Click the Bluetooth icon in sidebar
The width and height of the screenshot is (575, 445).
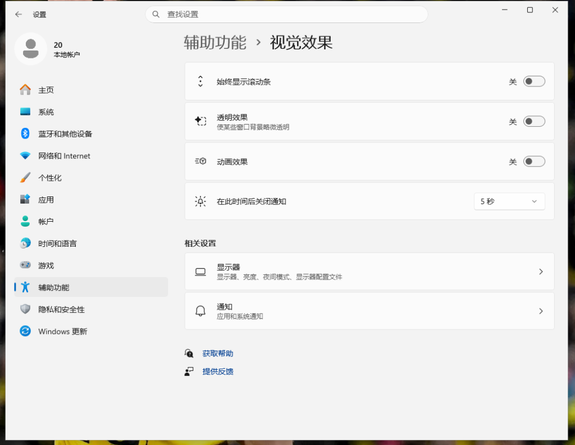(x=25, y=134)
